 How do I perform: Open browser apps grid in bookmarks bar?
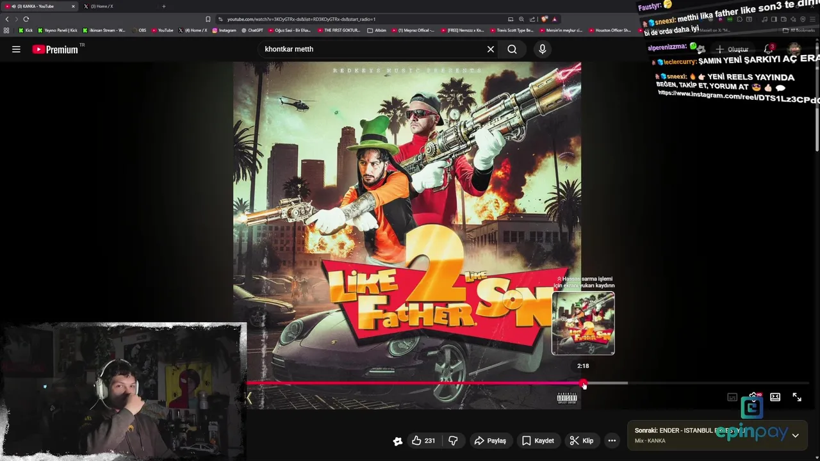[x=6, y=30]
